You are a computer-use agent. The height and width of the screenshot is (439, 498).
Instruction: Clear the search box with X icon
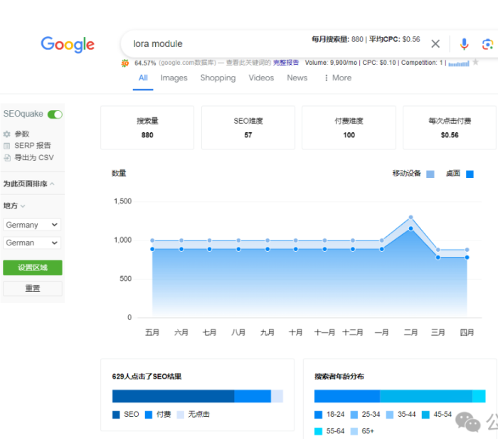[435, 44]
